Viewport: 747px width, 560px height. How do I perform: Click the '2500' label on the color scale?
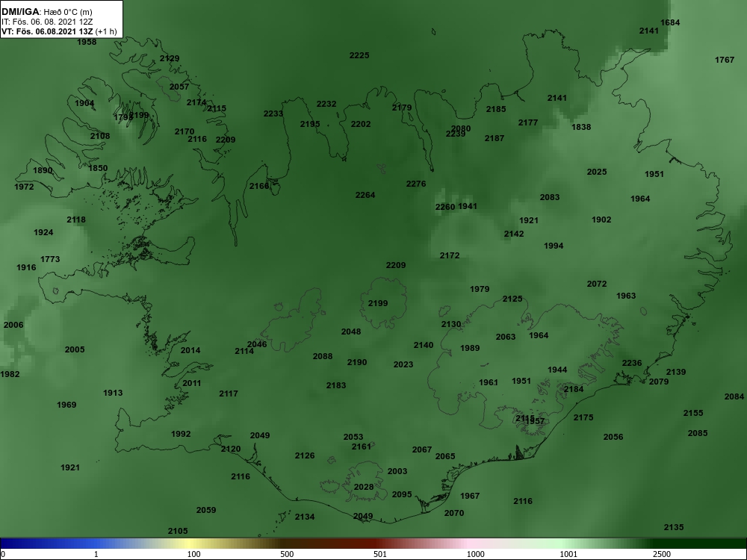pyautogui.click(x=662, y=554)
